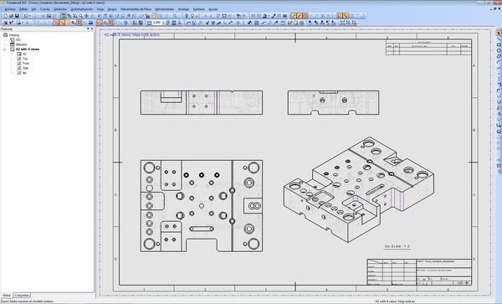
Task: Open dropdown next to the 5,000 field
Action: (x=163, y=23)
